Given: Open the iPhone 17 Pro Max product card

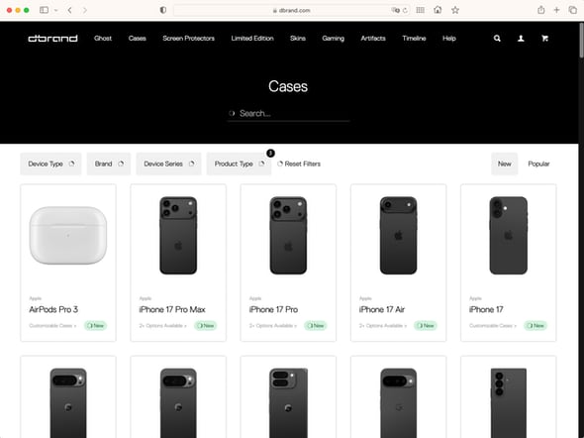Looking at the screenshot, I should click(x=178, y=263).
